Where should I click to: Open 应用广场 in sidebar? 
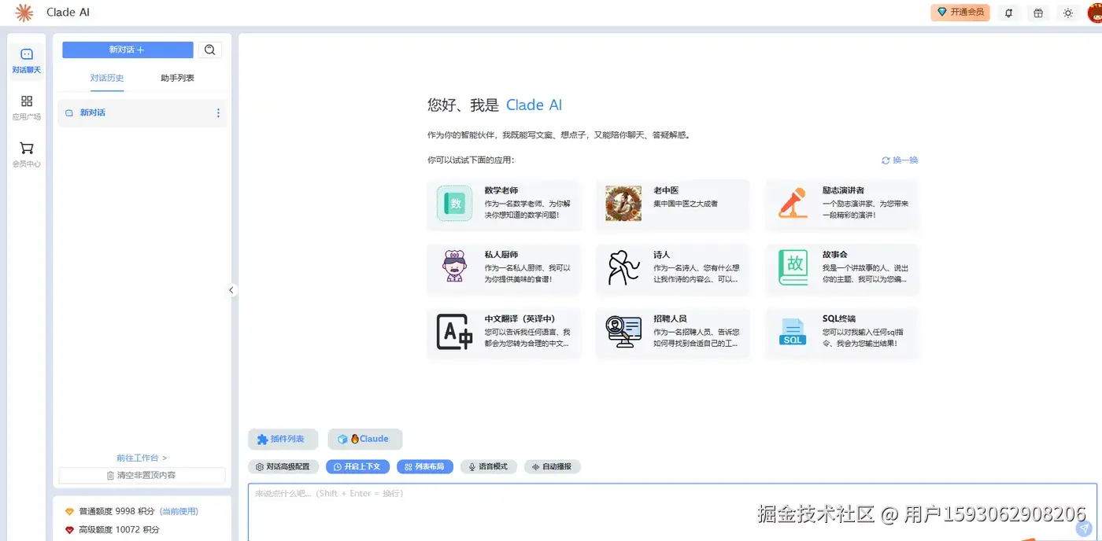coord(27,109)
